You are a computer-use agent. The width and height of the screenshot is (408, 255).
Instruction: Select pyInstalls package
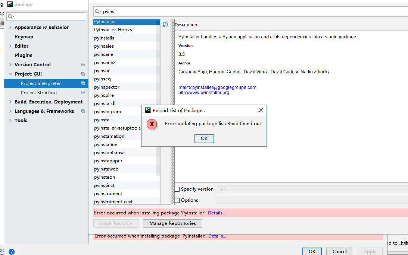pyautogui.click(x=127, y=38)
